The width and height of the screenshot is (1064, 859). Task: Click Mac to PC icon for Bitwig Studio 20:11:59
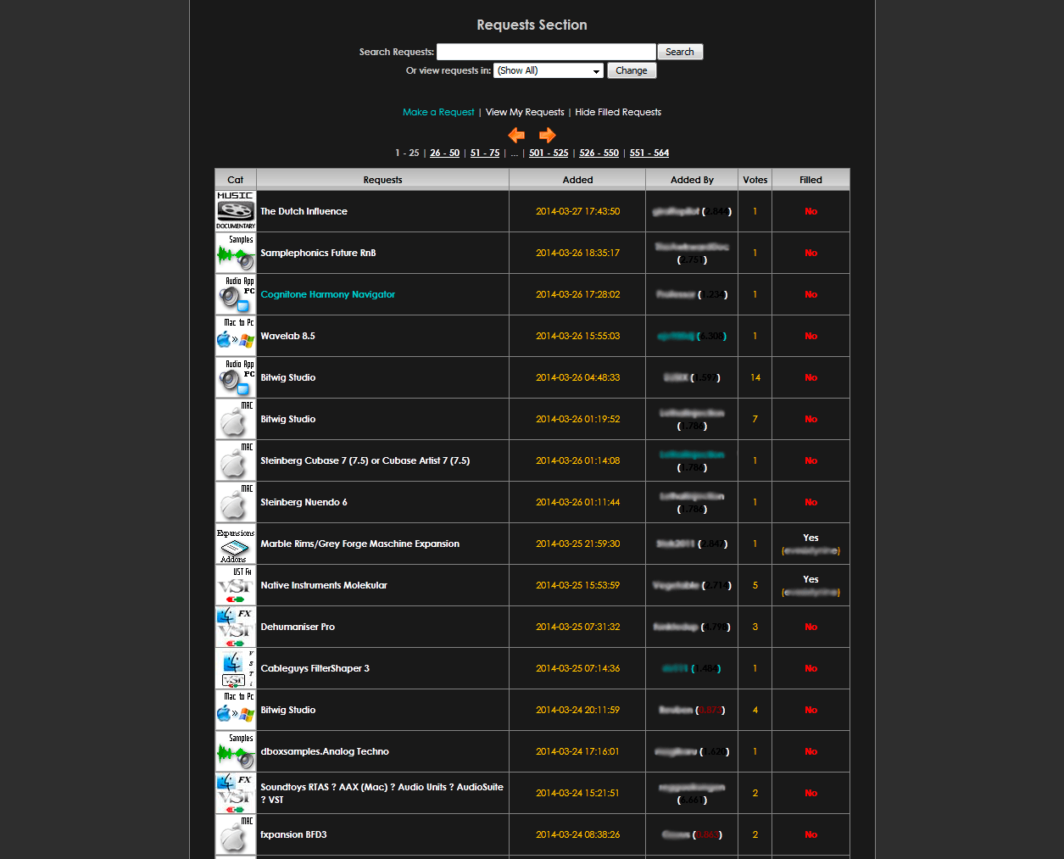(236, 710)
